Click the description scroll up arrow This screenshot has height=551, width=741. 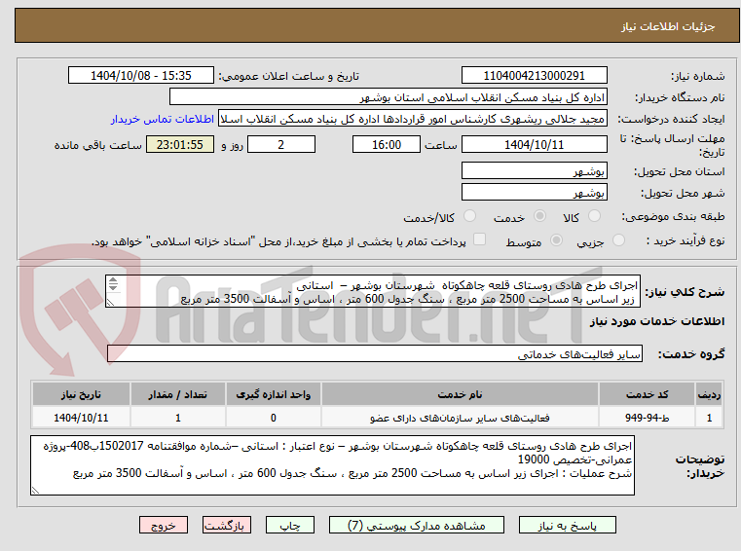pyautogui.click(x=113, y=280)
